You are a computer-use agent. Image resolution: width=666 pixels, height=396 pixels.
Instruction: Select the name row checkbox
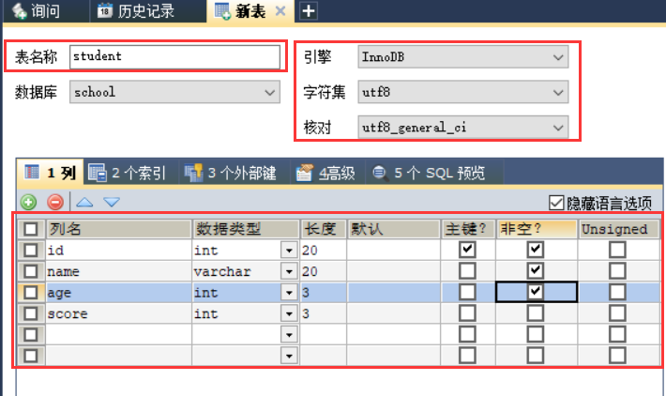[31, 271]
